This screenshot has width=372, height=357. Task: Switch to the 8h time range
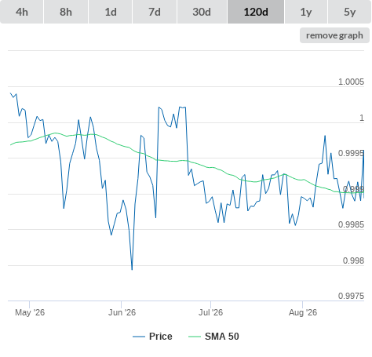66,12
